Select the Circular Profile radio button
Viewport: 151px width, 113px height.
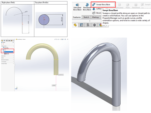pos(4,48)
